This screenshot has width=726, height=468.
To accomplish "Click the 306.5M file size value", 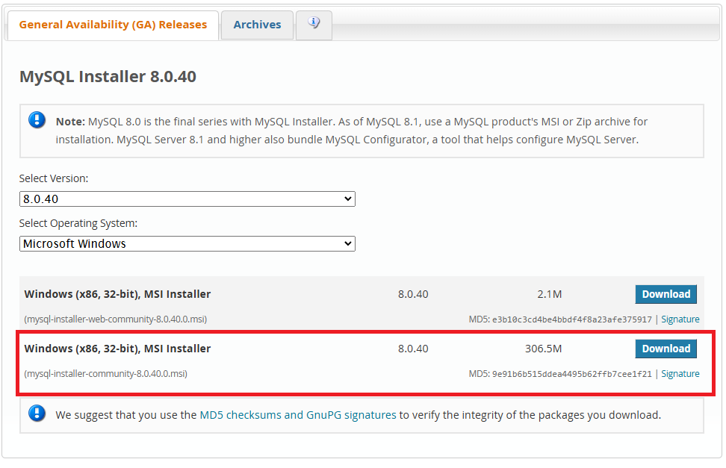I will tap(543, 349).
